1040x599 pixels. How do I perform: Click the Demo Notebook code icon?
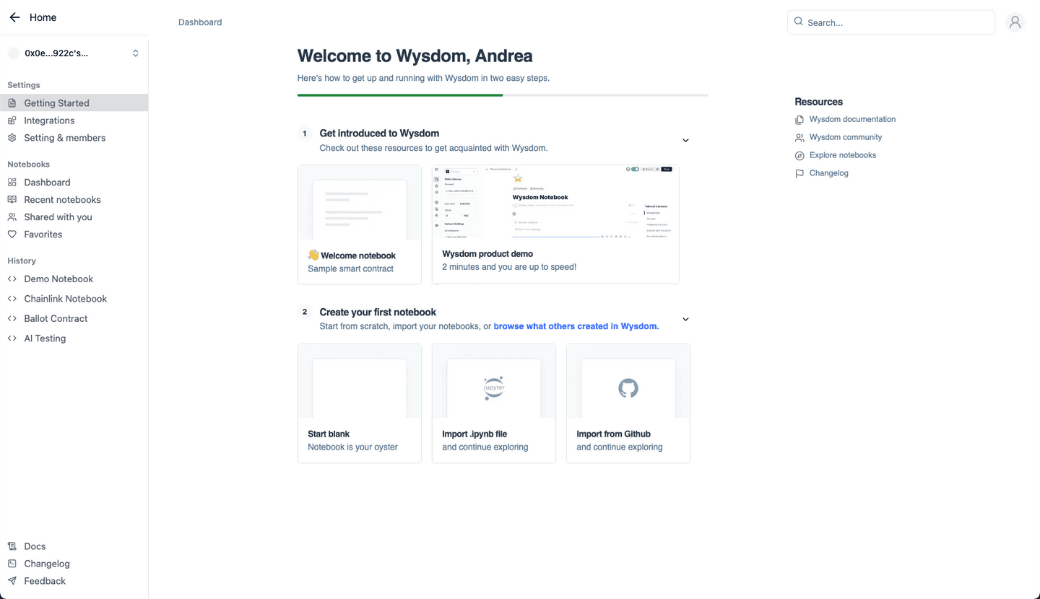point(12,279)
